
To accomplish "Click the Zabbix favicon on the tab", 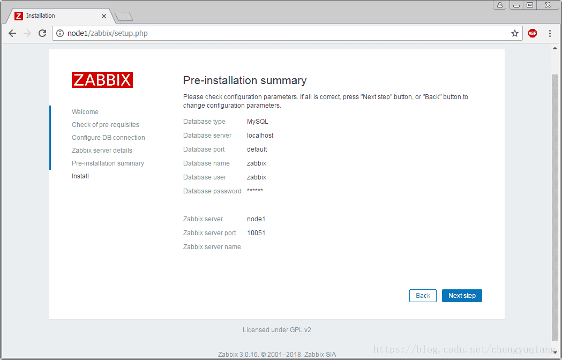I will coord(19,16).
